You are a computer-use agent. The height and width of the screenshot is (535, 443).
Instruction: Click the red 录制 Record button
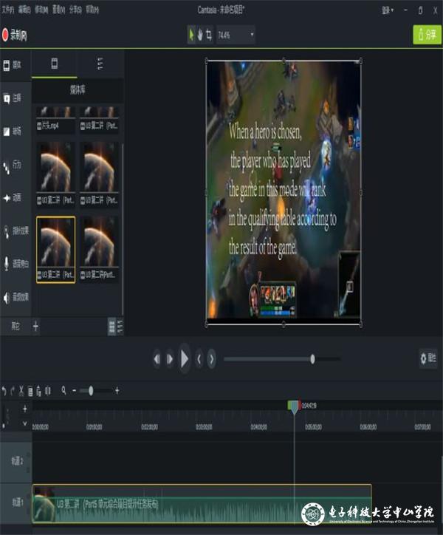[x=14, y=35]
